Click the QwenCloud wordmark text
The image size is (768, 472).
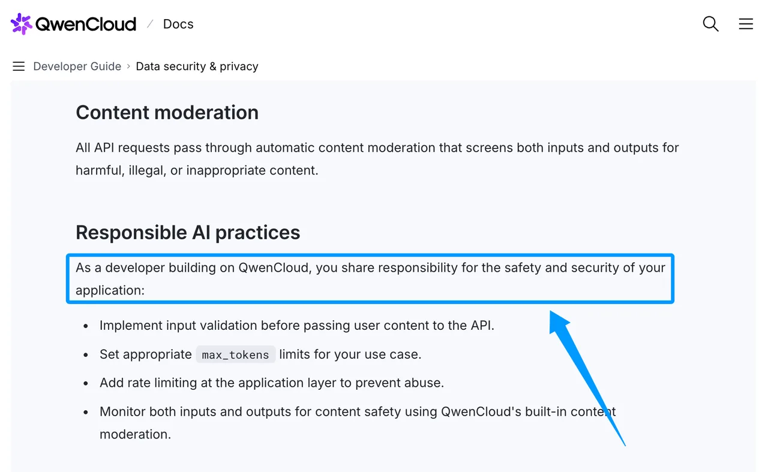coord(86,24)
